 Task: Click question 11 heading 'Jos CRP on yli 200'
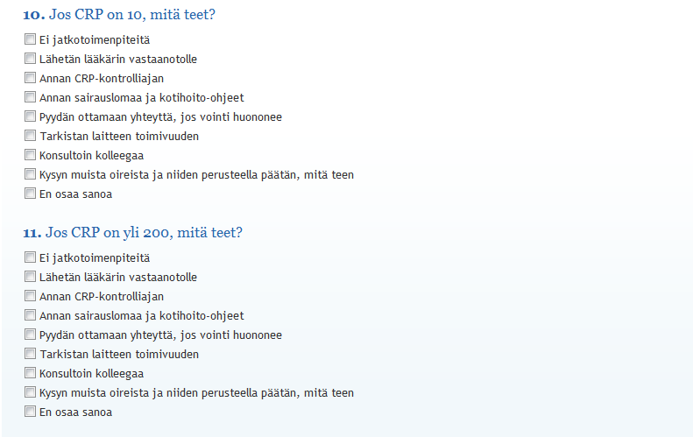(x=132, y=232)
